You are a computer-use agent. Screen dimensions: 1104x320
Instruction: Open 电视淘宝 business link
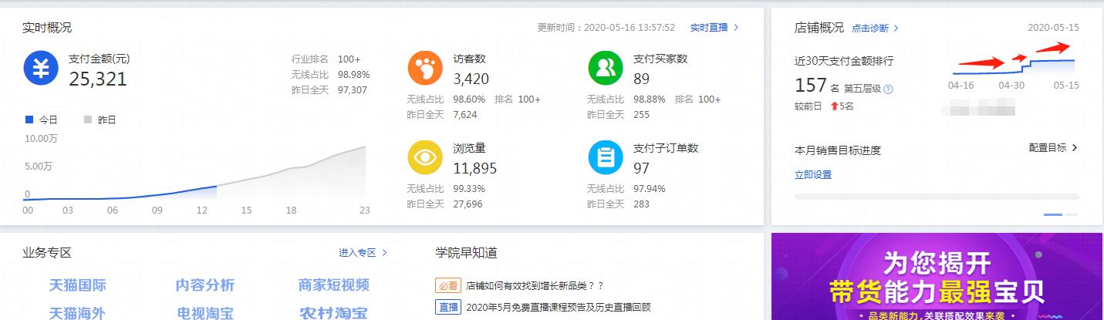pos(205,313)
